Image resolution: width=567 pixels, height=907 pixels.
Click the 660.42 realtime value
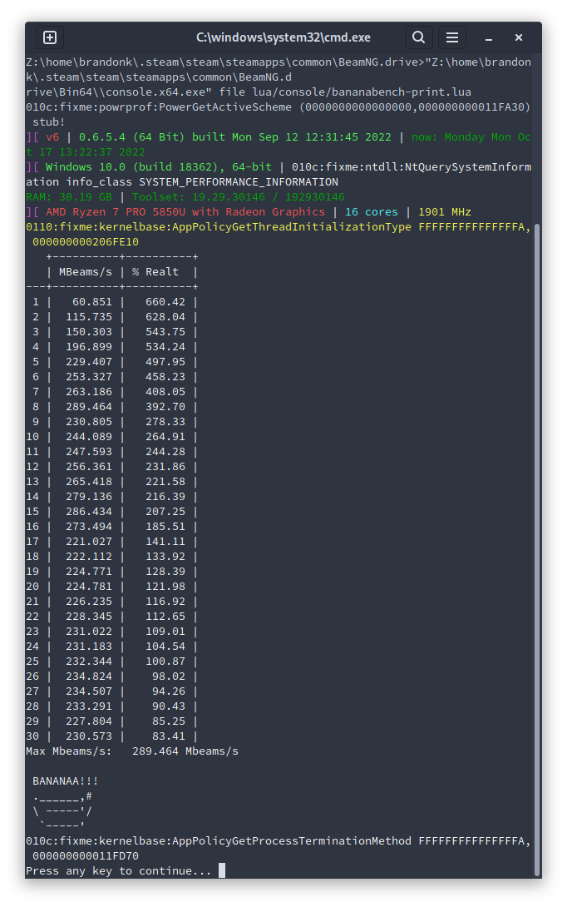tap(165, 302)
